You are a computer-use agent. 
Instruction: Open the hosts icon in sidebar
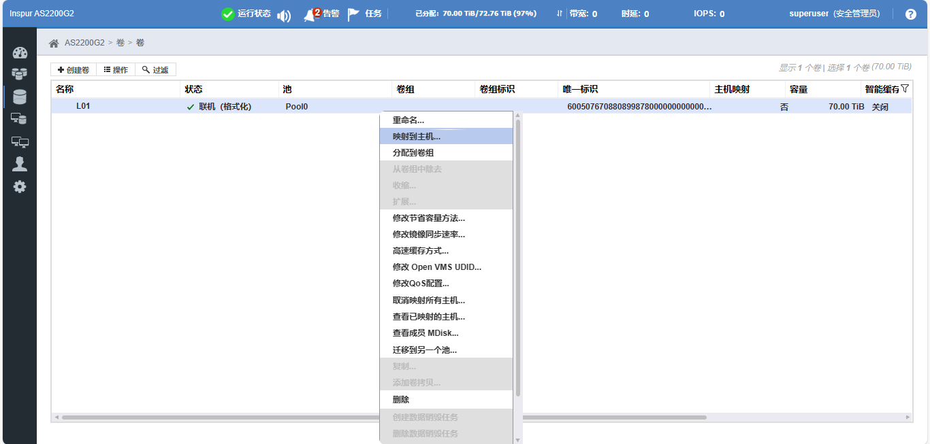click(x=20, y=119)
